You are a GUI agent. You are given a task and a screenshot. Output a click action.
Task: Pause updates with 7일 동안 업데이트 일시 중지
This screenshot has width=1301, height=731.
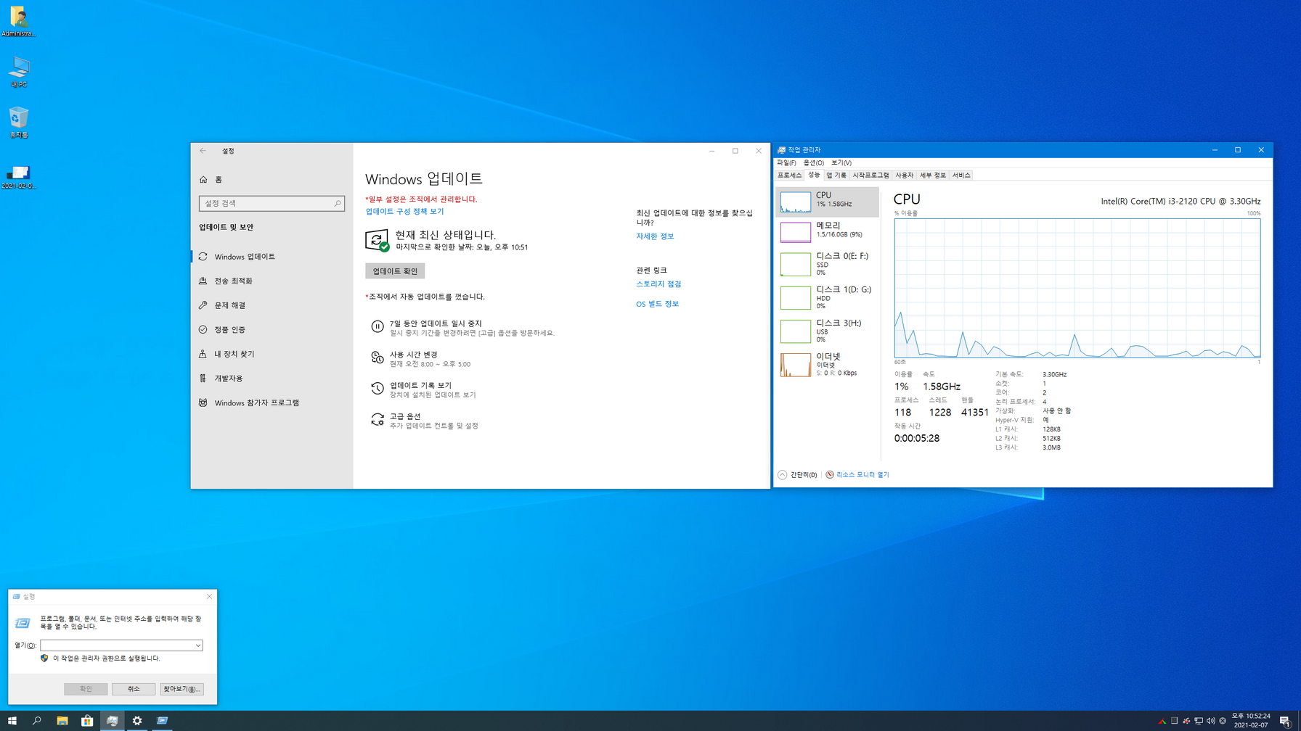[x=463, y=328]
